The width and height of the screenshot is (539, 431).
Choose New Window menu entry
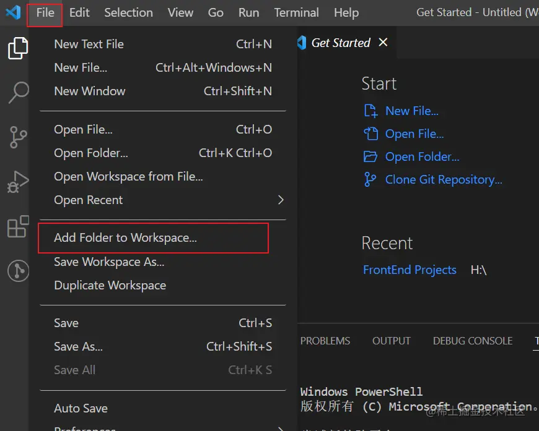(x=163, y=91)
